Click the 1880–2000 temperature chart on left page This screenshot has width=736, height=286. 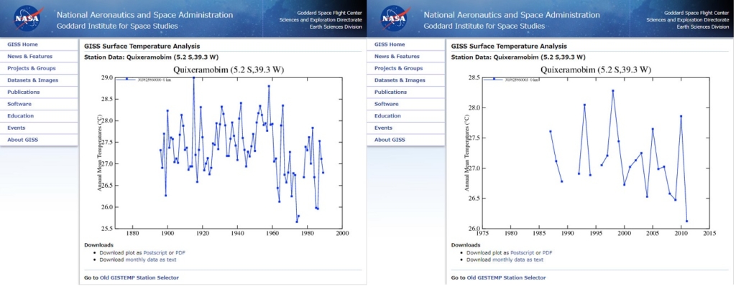(x=223, y=151)
